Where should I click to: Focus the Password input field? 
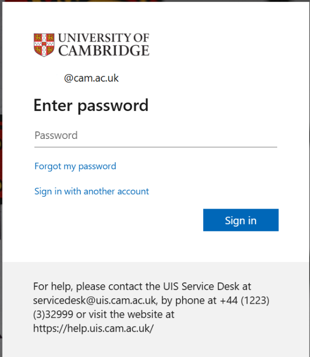(x=155, y=135)
